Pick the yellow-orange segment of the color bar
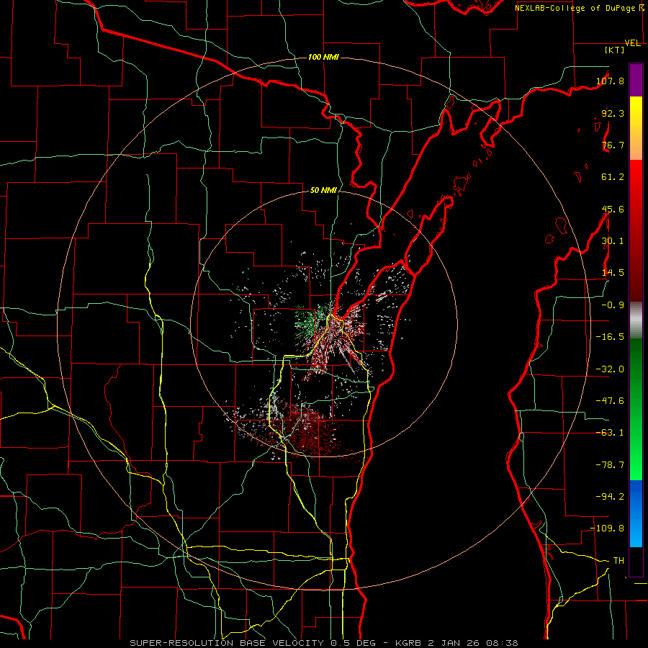 pyautogui.click(x=636, y=129)
